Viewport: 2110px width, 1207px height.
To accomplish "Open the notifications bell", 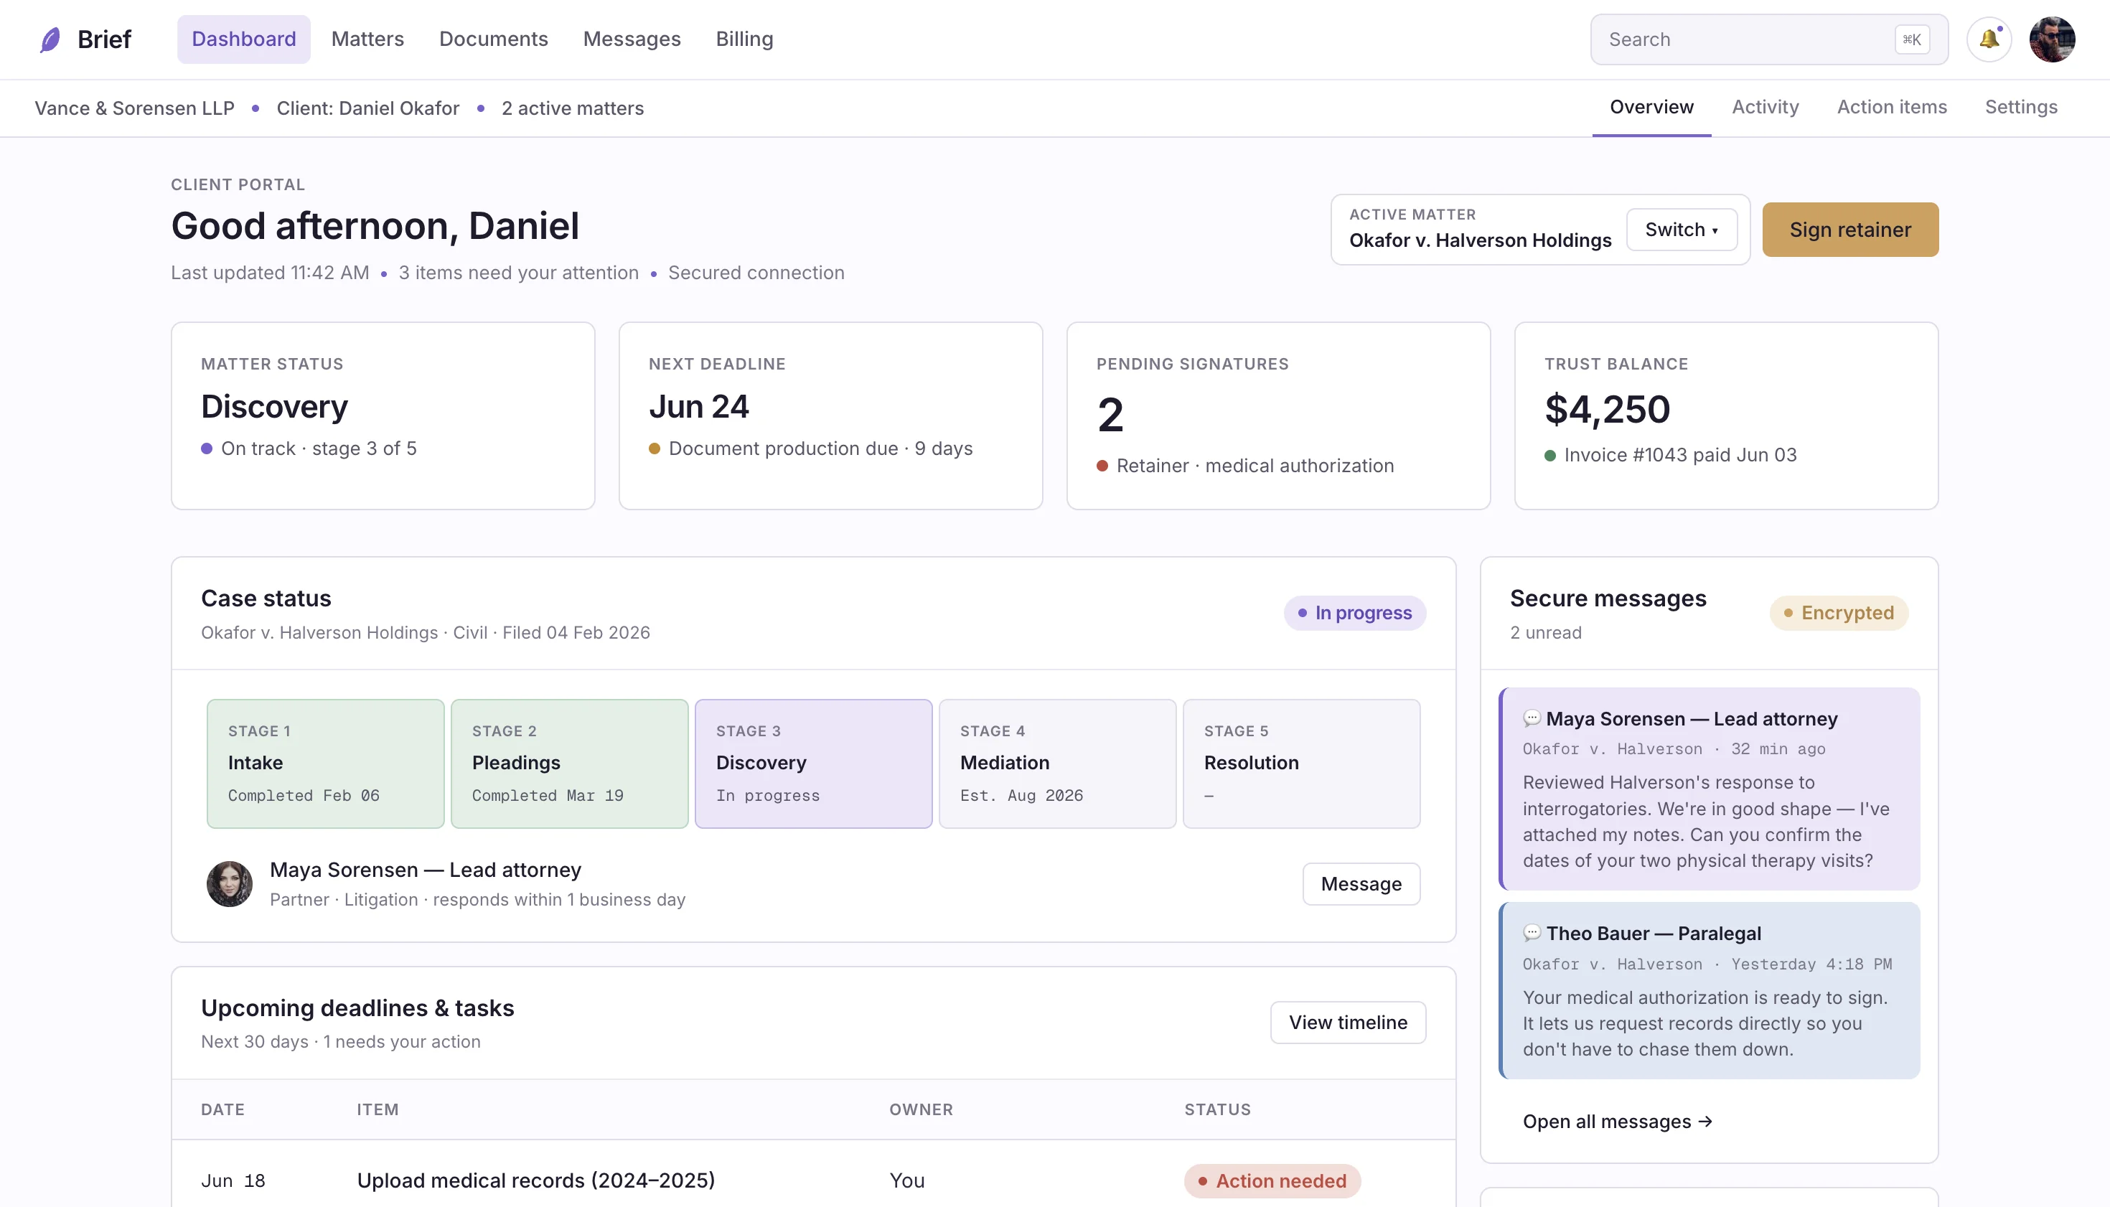I will click(1989, 39).
